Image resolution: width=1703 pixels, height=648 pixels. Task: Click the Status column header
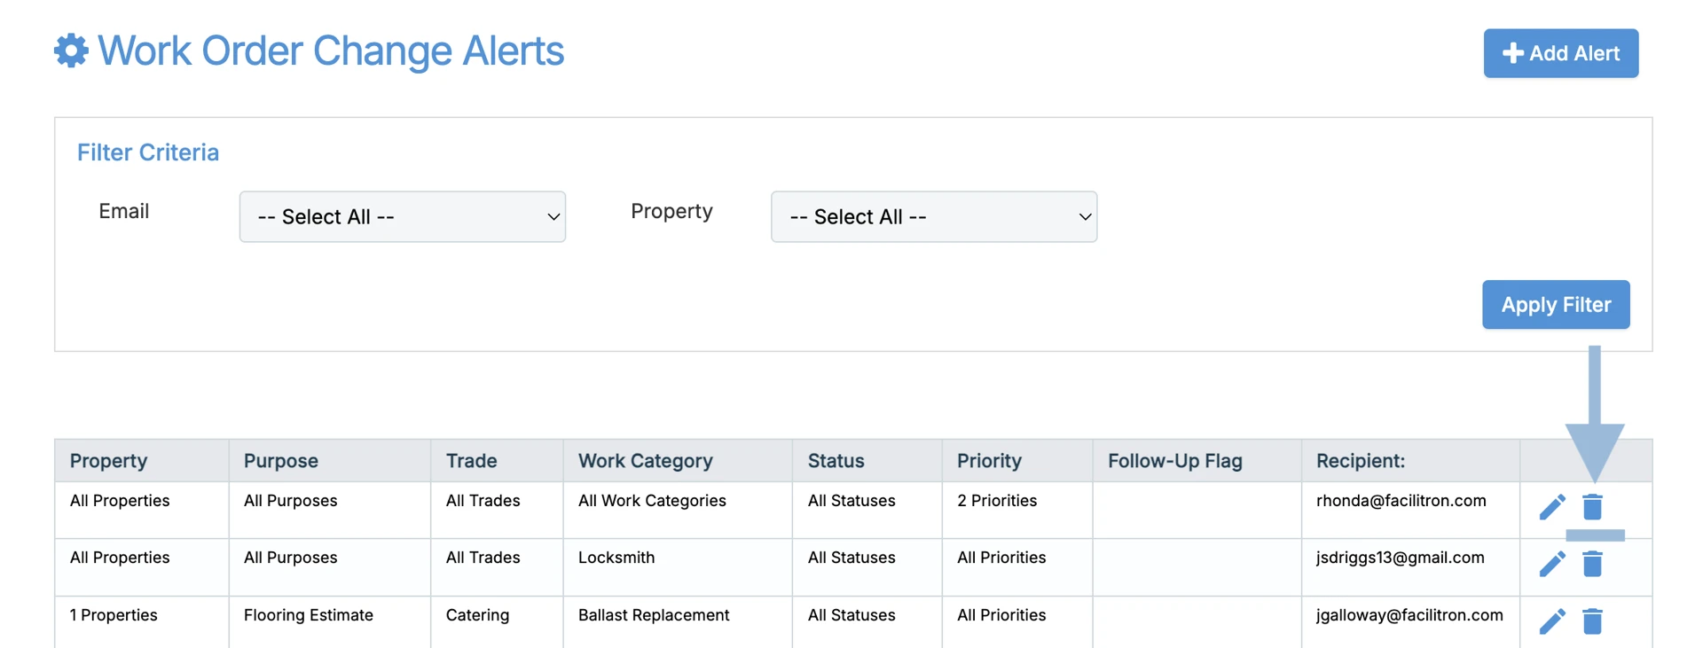coord(836,461)
